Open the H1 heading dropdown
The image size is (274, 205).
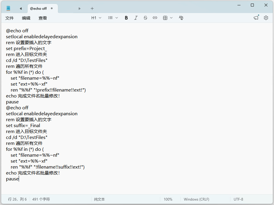point(96,18)
